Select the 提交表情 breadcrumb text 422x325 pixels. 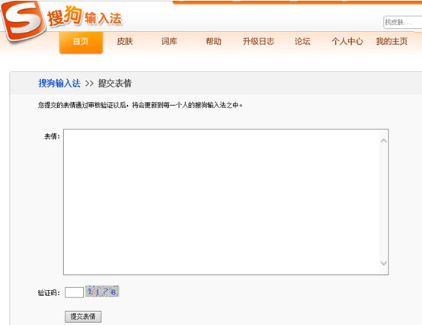(x=115, y=83)
